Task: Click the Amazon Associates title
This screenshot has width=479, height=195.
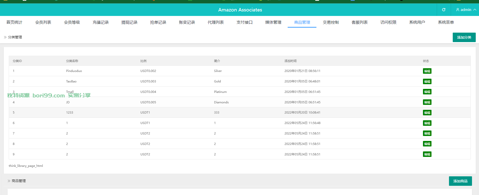Action: [240, 10]
